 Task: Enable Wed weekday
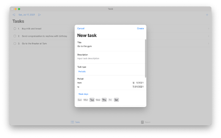(98, 100)
